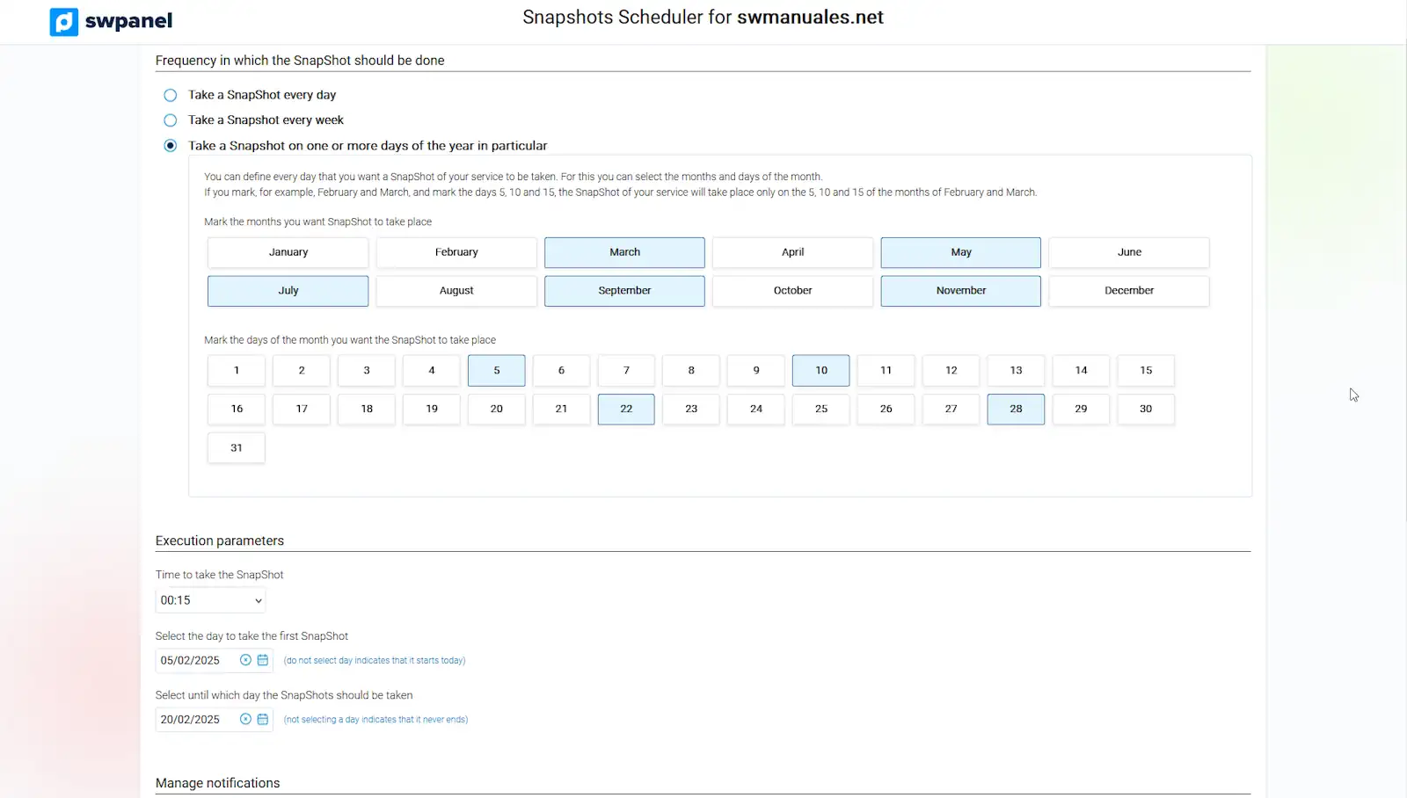The height and width of the screenshot is (798, 1407).
Task: Open calendar picker for first SnapShot date
Action: tap(262, 660)
